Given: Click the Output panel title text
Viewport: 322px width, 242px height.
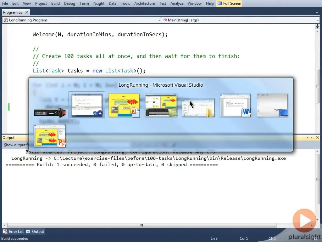Looking at the screenshot, I should [8, 138].
